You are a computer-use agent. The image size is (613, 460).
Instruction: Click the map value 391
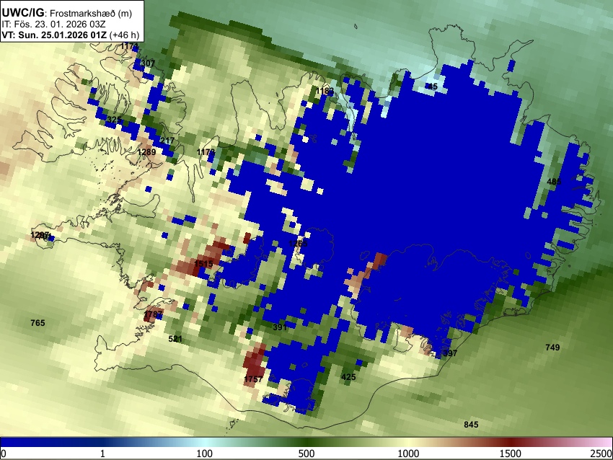[x=280, y=327]
